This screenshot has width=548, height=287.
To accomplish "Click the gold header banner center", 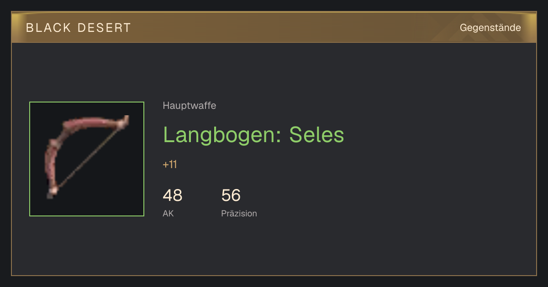I will [x=274, y=27].
